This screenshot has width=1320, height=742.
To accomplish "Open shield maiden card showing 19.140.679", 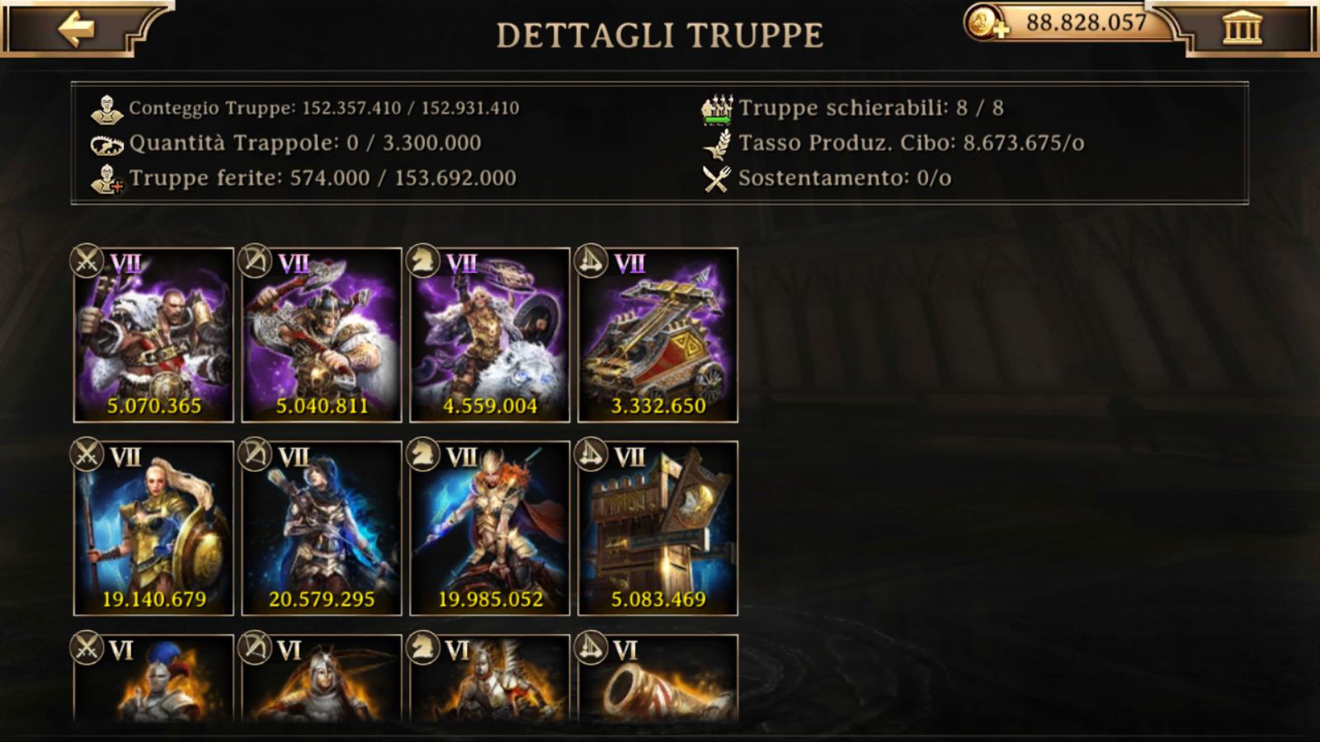I will (153, 528).
